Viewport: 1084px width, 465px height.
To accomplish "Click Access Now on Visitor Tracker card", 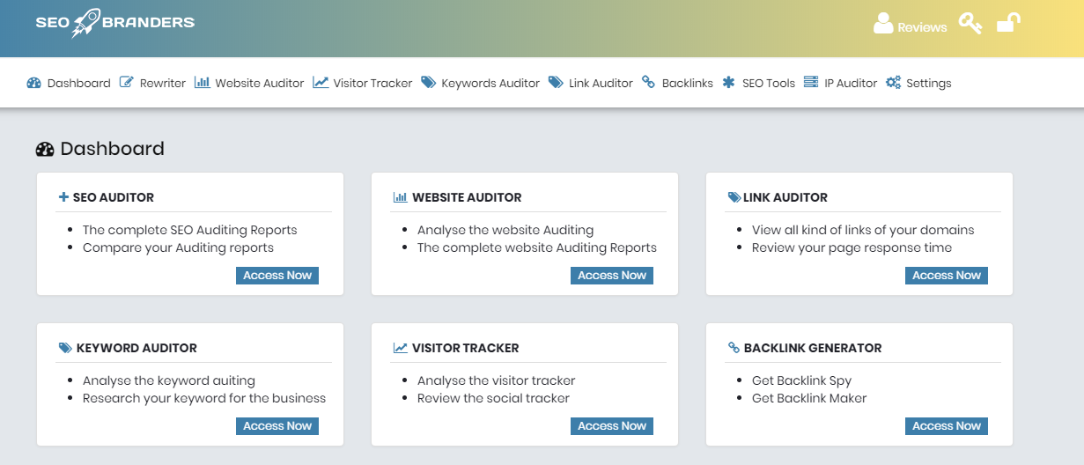I will [x=612, y=426].
